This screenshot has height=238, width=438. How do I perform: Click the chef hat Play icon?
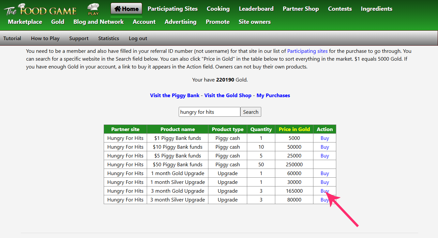click(93, 9)
